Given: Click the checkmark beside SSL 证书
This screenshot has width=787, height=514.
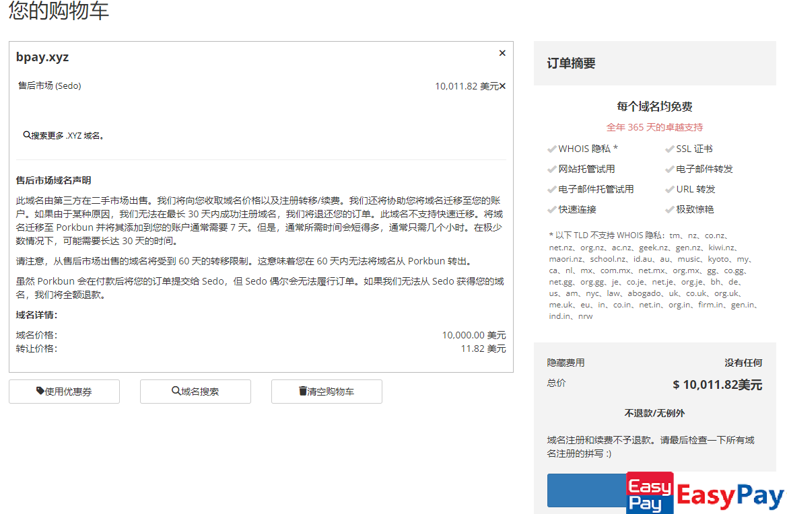Looking at the screenshot, I should point(670,149).
